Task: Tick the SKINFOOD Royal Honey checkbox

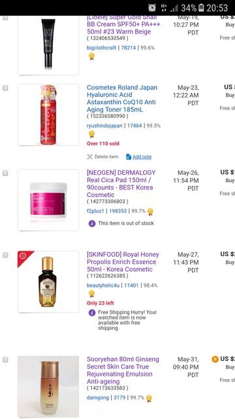Action: tap(5, 255)
